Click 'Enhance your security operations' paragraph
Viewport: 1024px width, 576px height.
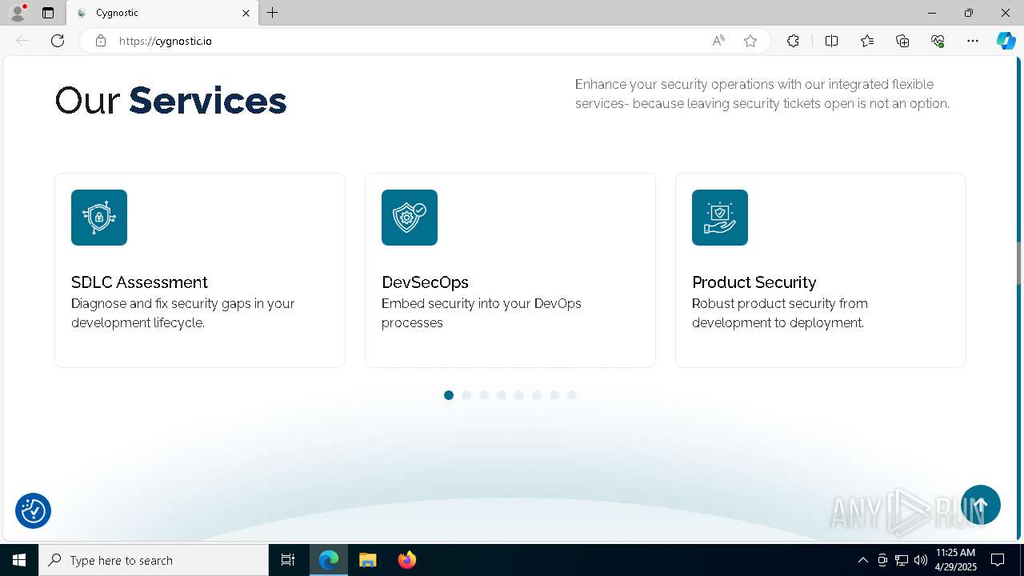point(762,94)
